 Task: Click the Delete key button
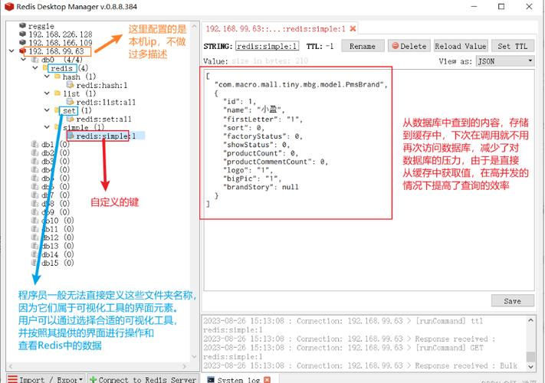pos(409,46)
